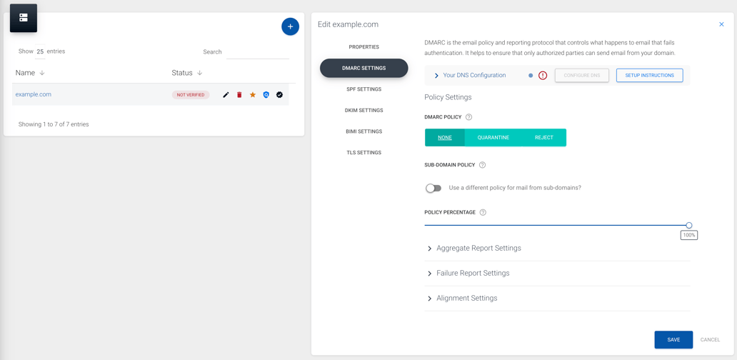Click the red DNS warning exclamation icon

point(543,76)
